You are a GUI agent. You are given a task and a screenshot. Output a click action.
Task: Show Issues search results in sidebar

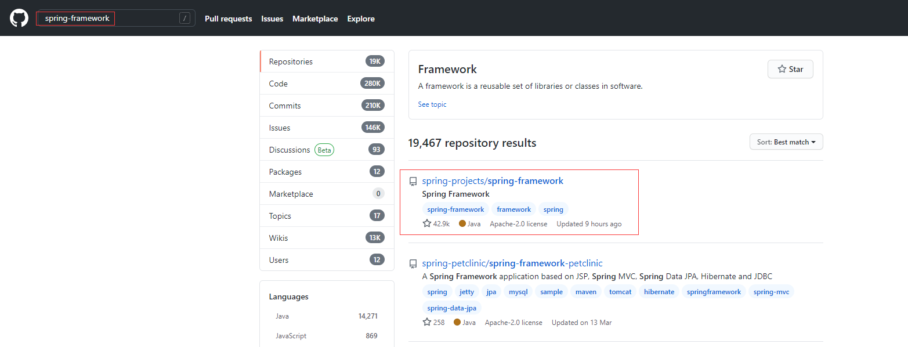(327, 128)
